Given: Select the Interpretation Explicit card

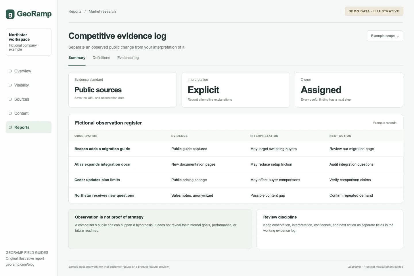Looking at the screenshot, I should tap(235, 90).
